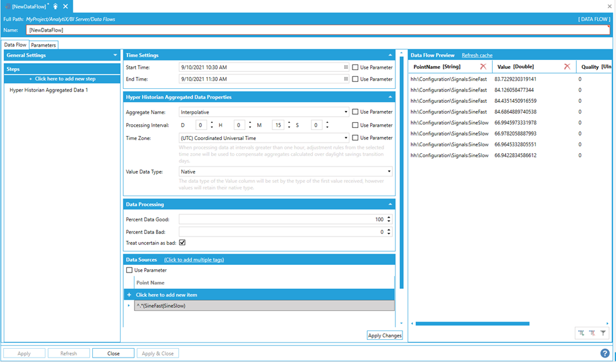616x362 pixels.
Task: Enable Use Parameter for Start Time
Action: tap(356, 67)
